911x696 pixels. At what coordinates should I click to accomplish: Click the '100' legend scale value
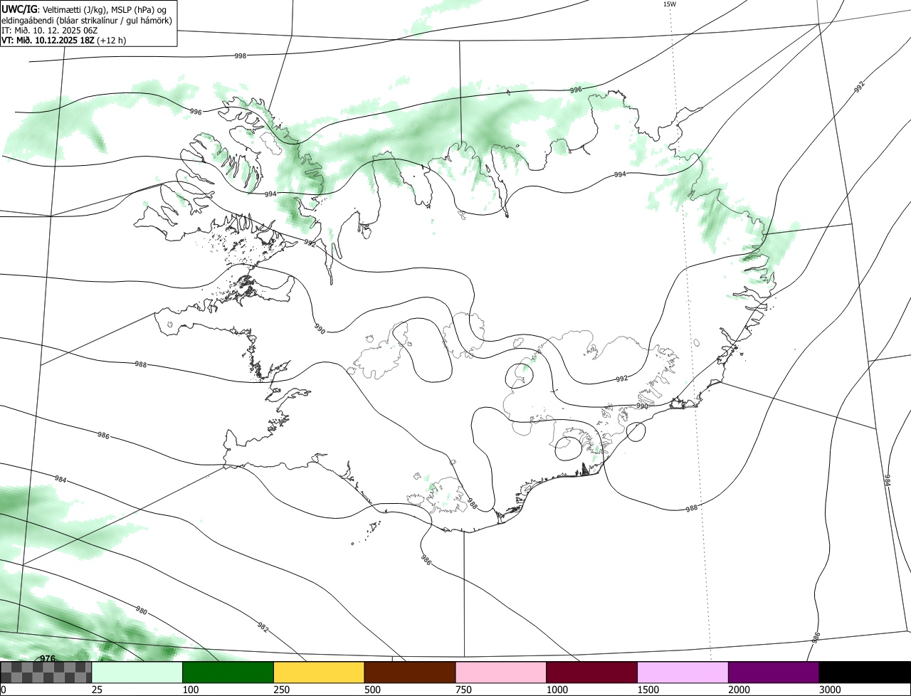(191, 690)
